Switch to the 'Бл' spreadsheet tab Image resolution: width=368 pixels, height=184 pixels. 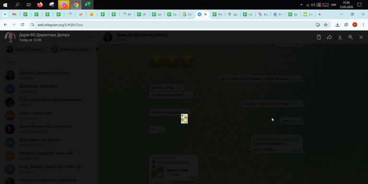tap(157, 14)
